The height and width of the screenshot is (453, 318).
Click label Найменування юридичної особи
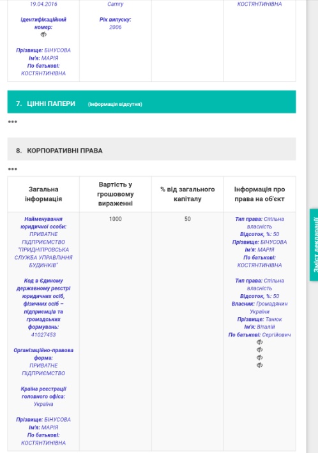(43, 223)
